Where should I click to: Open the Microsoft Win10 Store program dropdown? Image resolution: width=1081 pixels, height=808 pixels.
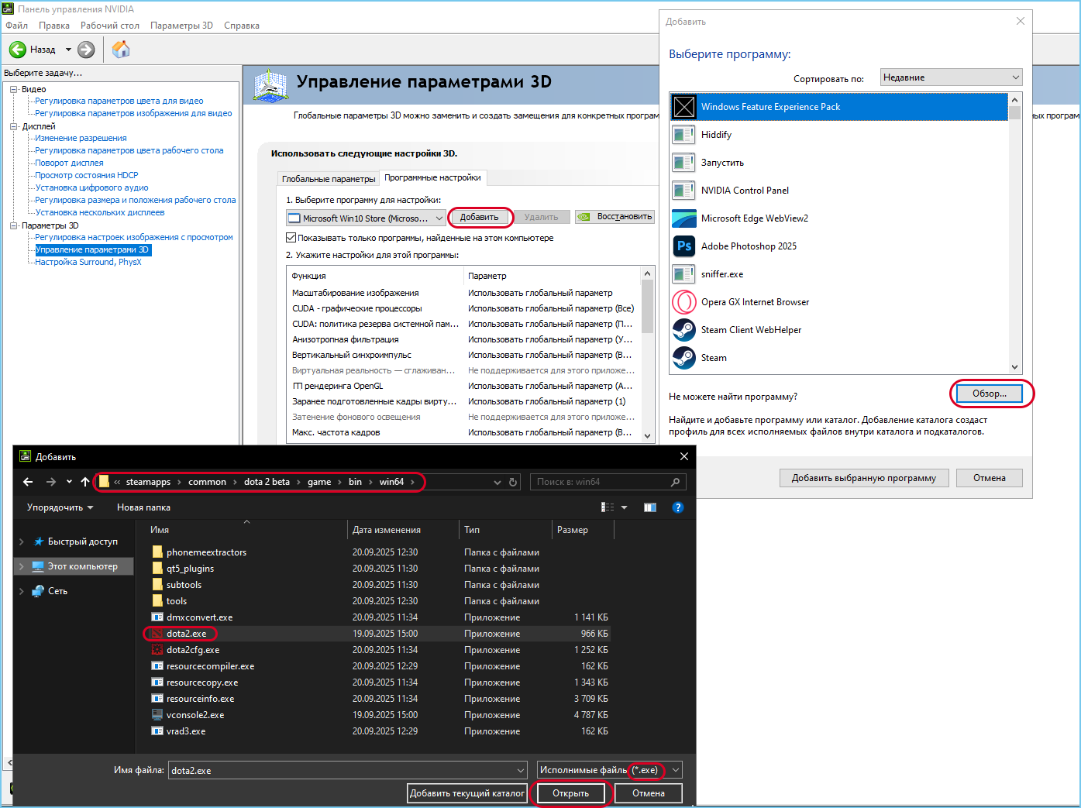pos(366,218)
